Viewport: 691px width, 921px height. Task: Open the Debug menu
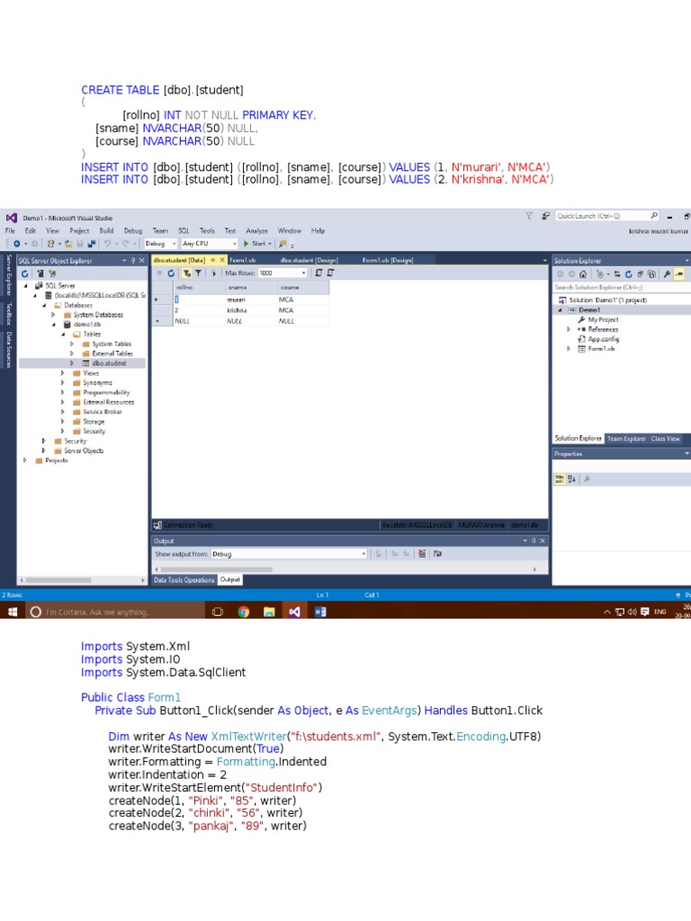point(133,231)
